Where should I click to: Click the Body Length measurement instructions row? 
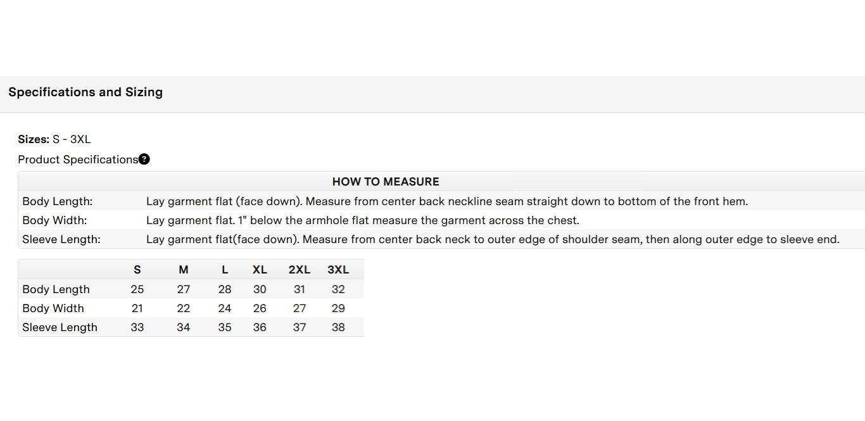(x=441, y=201)
